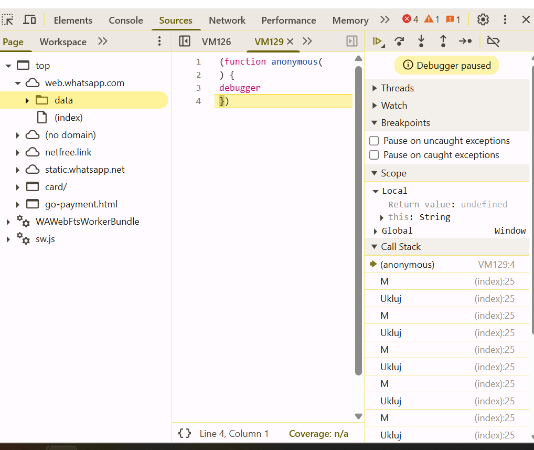
Task: Select the Workspace navigator tab
Action: click(63, 41)
